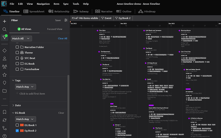Image resolution: width=221 pixels, height=138 pixels.
Task: Click the orange book icon for Eg Book 2
Action: [x=22, y=131]
